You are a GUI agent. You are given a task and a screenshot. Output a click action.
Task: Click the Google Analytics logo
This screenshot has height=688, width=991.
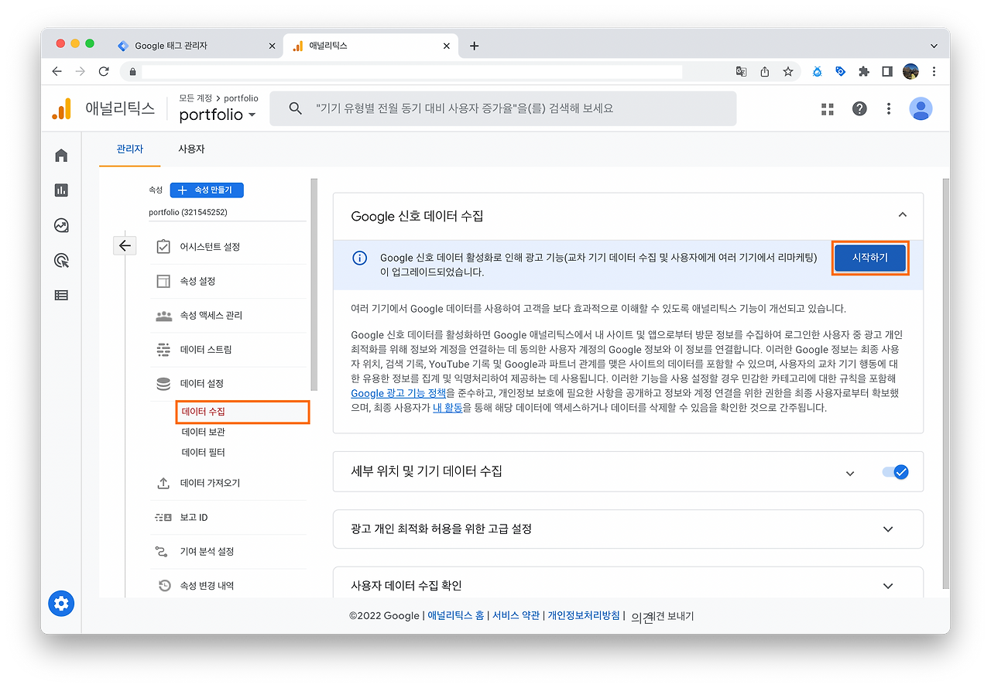[x=61, y=109]
